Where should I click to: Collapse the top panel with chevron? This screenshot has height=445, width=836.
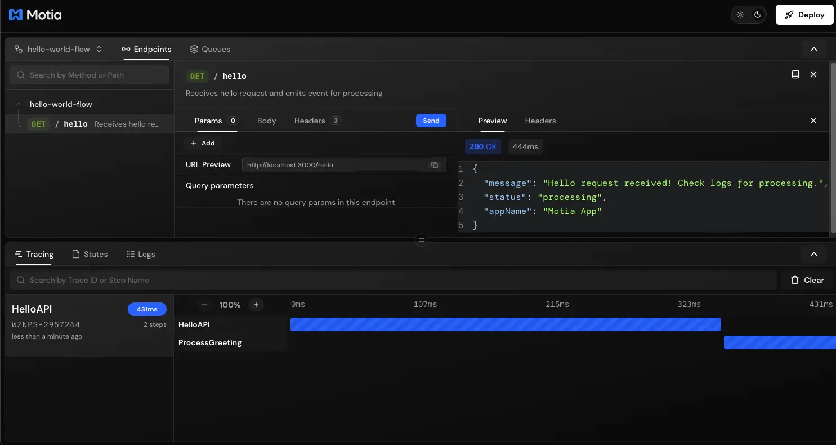pos(813,49)
